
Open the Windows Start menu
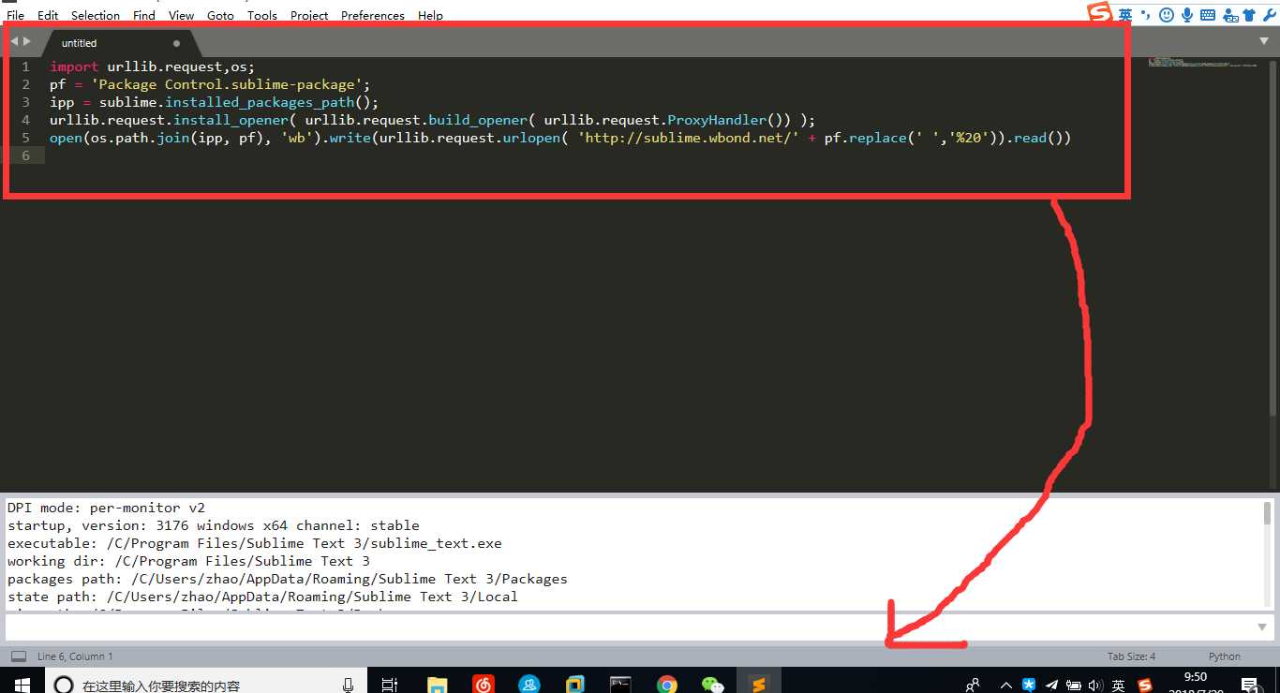click(22, 685)
